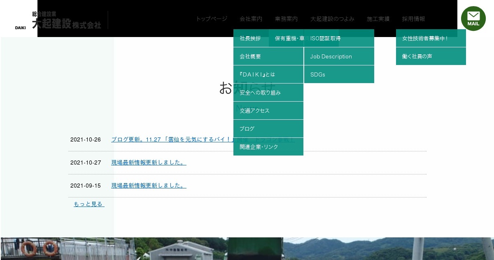Click the 2021-10-26 date text
494x260 pixels.
[86, 139]
